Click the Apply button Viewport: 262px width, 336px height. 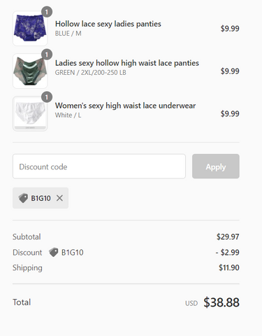(216, 167)
